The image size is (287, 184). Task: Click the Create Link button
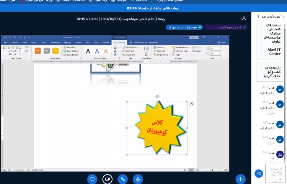(x=129, y=54)
